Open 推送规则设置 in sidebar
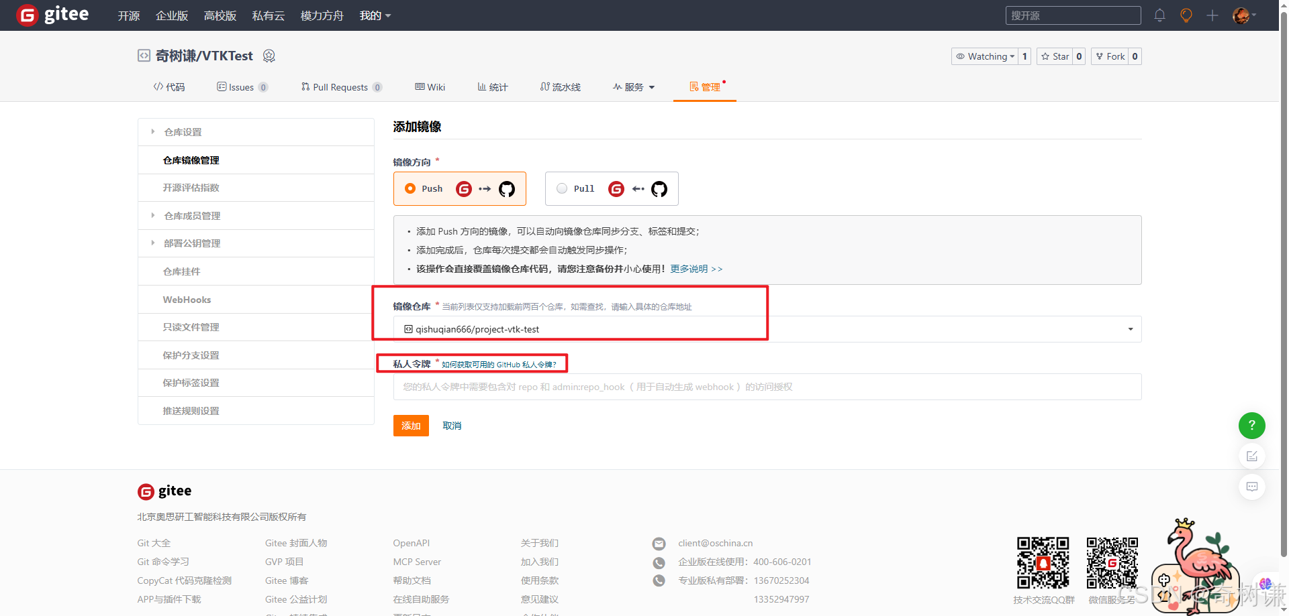Screen dimensions: 1289x616 pyautogui.click(x=256, y=411)
